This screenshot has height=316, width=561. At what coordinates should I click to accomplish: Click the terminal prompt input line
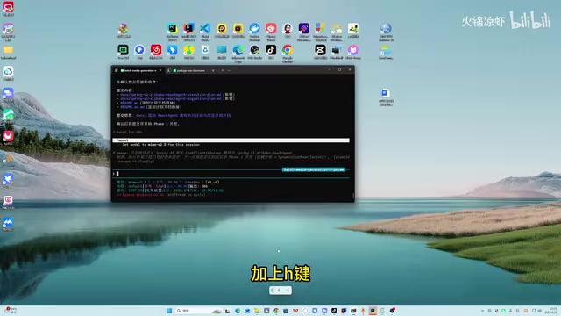pyautogui.click(x=231, y=174)
